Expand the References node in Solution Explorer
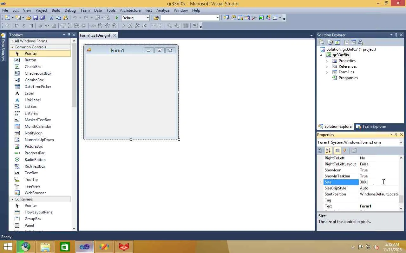The image size is (406, 253). click(x=327, y=66)
